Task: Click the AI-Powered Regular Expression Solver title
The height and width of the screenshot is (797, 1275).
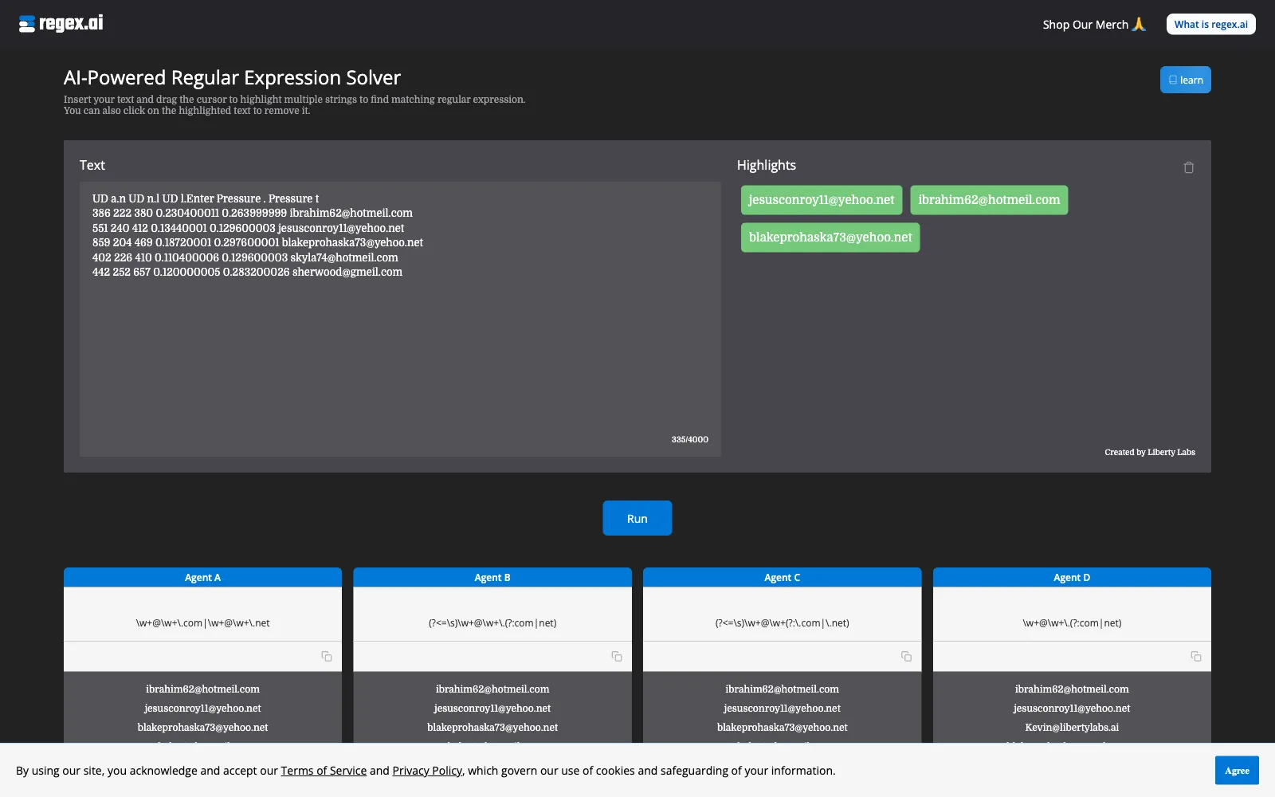Action: pos(232,77)
